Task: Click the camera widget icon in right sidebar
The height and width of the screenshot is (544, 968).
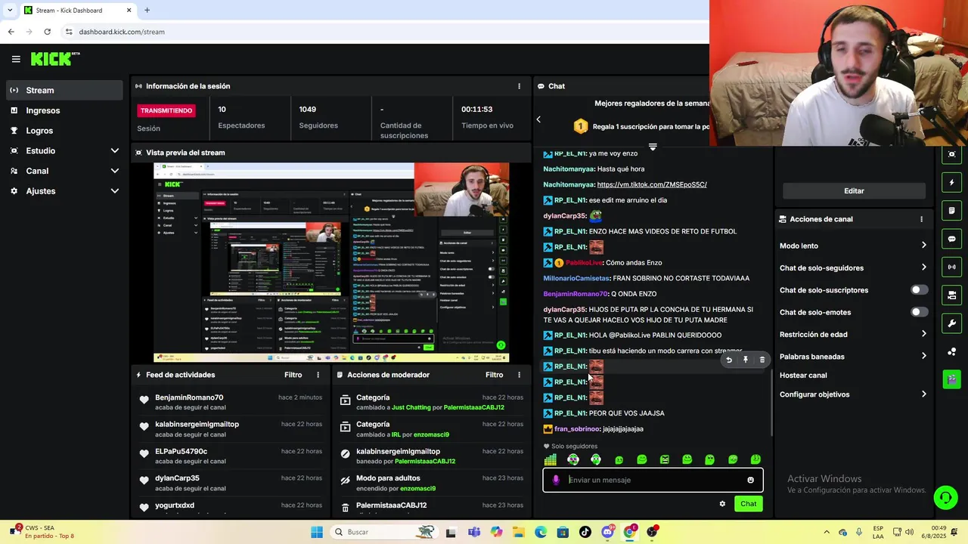Action: (x=951, y=154)
